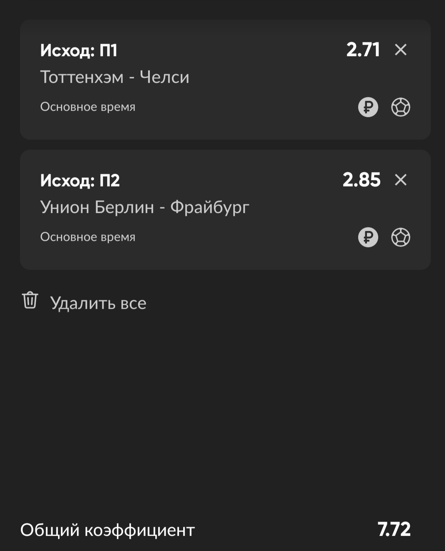445x551 pixels.
Task: Click Основное время under Унион Берлин - Фрайбург
Action: [x=88, y=237]
